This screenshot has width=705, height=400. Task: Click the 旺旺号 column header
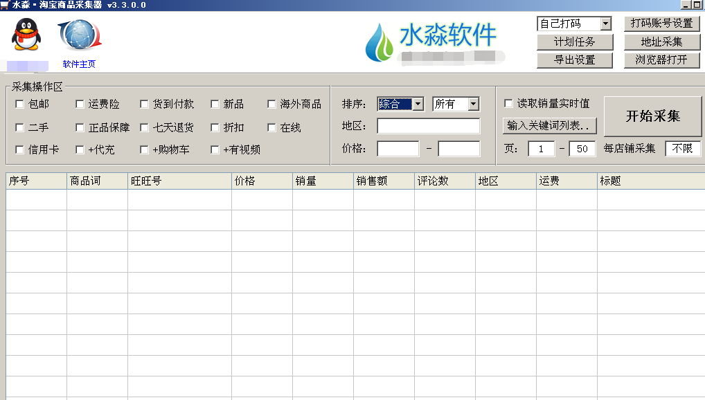[x=180, y=181]
